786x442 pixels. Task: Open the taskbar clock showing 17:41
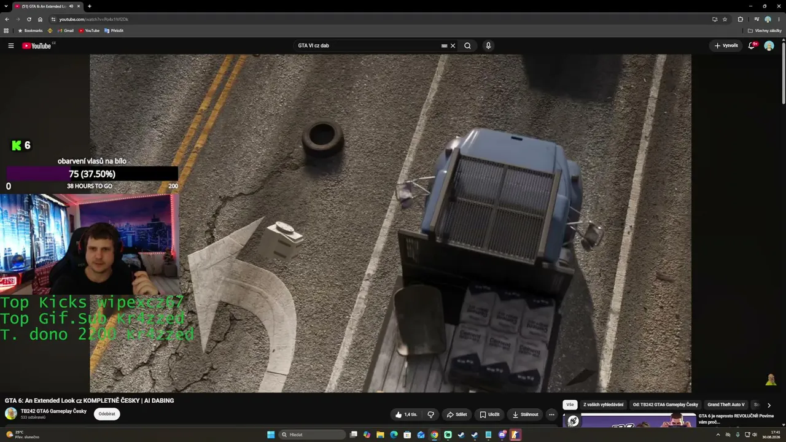[771, 435]
